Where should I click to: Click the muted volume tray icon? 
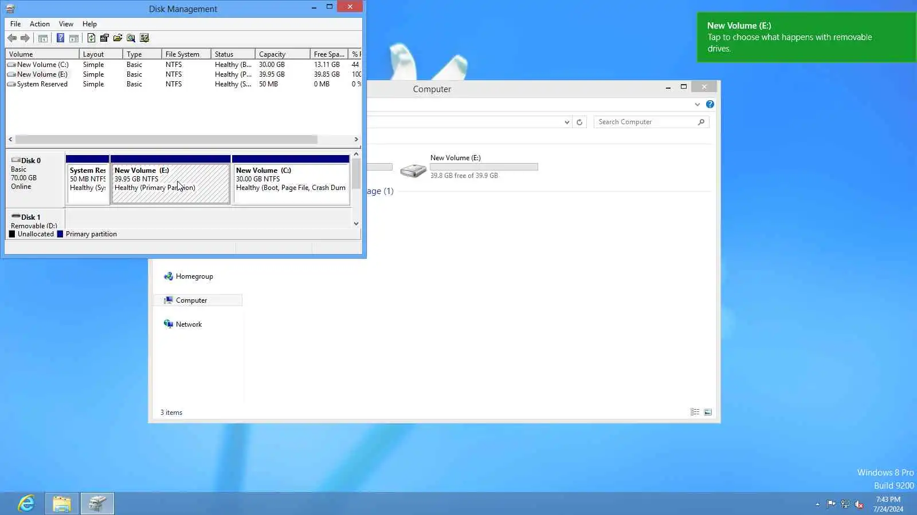click(x=859, y=504)
